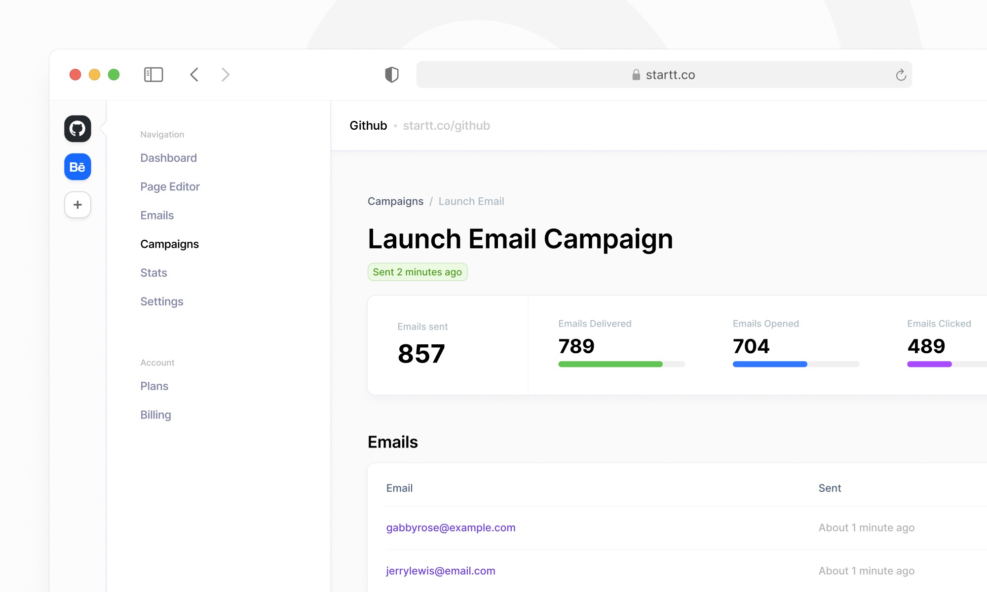Click the Launch Email Campaign heading

click(x=520, y=239)
